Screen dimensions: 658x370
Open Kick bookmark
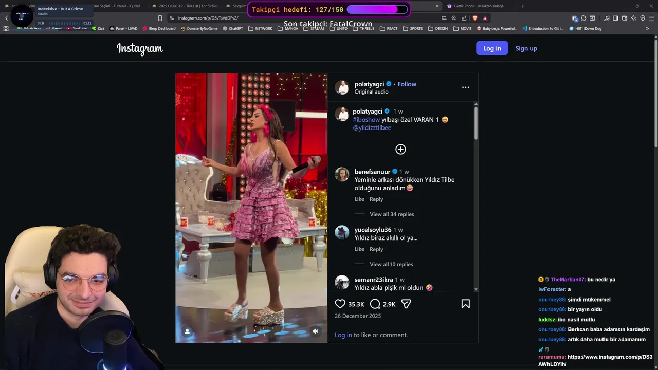coord(98,29)
